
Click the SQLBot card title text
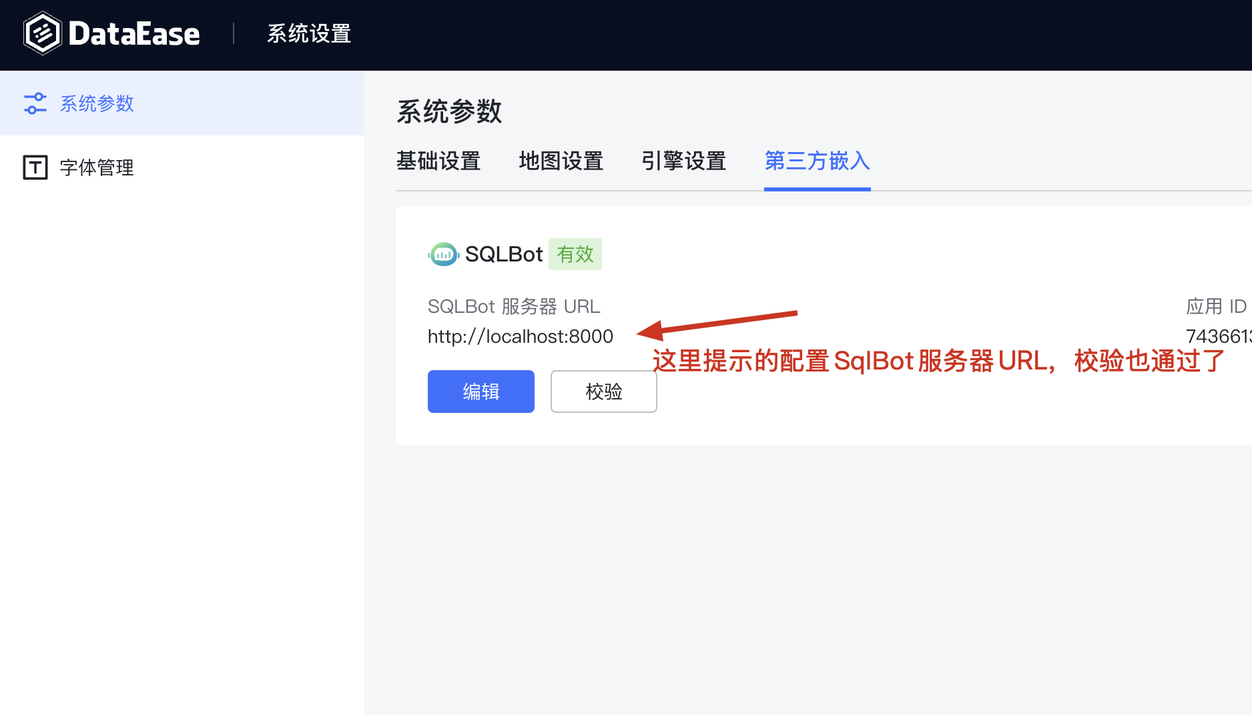click(x=504, y=254)
